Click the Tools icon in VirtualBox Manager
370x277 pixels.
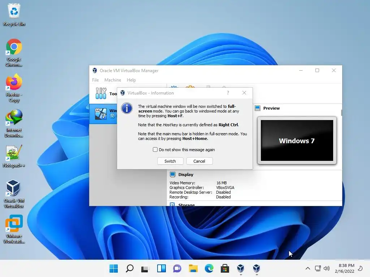[101, 93]
